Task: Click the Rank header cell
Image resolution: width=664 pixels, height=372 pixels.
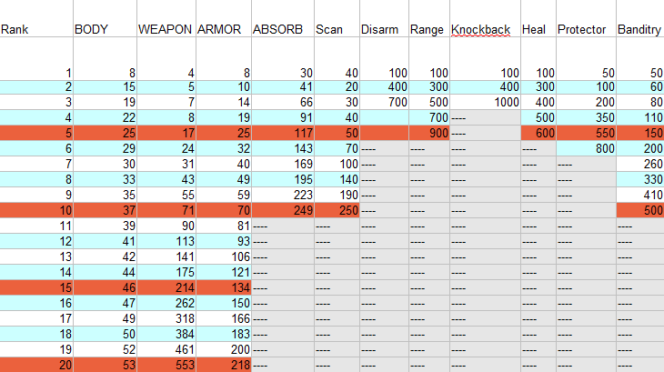Action: (x=36, y=30)
